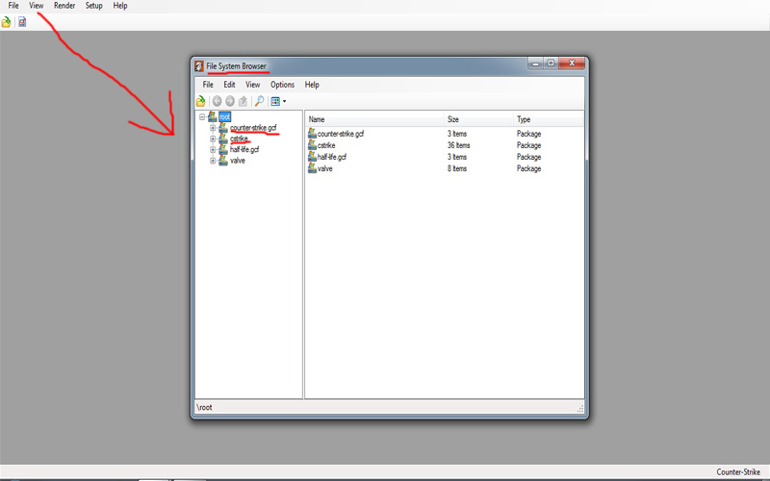The width and height of the screenshot is (770, 481).
Task: Open Help menu in File System Browser
Action: point(312,85)
